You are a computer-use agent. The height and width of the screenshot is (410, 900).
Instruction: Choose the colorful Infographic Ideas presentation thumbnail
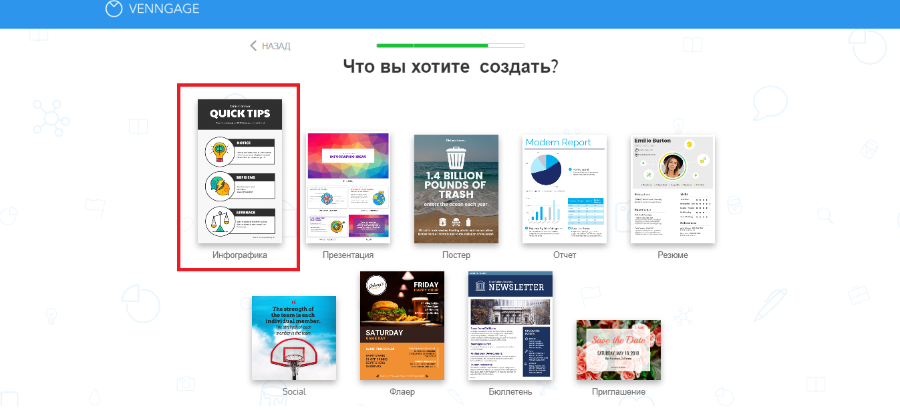tap(348, 187)
